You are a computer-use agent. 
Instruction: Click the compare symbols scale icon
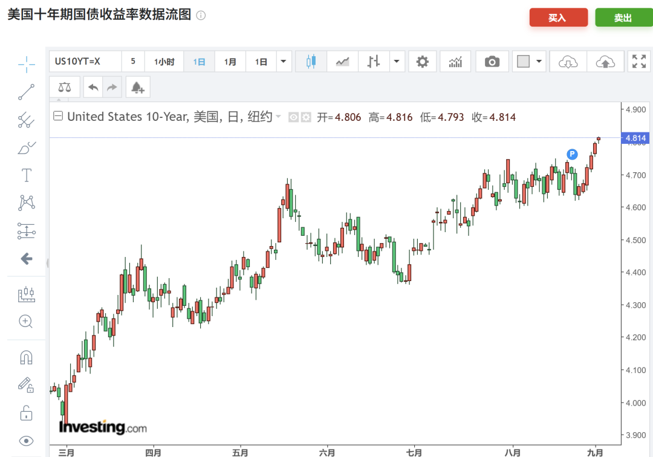[x=65, y=87]
